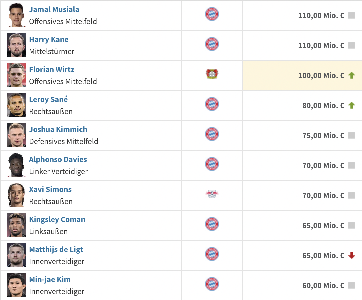Click green up arrow next to Sané's value
The height and width of the screenshot is (300, 362).
pyautogui.click(x=351, y=106)
